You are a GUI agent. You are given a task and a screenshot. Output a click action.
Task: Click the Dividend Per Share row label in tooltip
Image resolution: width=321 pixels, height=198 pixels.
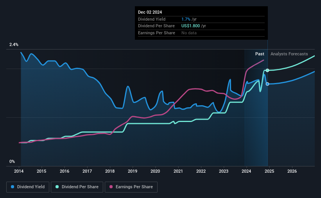pyautogui.click(x=156, y=26)
